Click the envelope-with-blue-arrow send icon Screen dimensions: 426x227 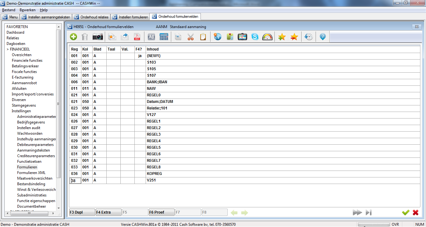point(125,37)
